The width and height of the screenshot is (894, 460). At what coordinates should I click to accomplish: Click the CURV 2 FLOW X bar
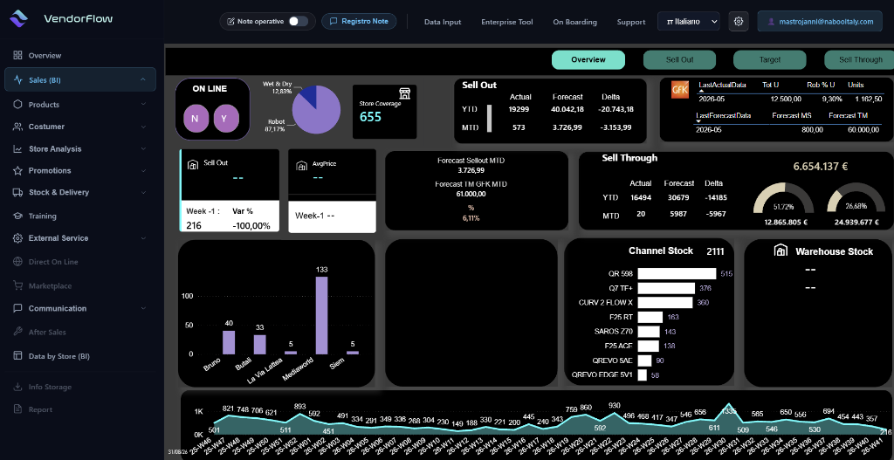(x=665, y=303)
